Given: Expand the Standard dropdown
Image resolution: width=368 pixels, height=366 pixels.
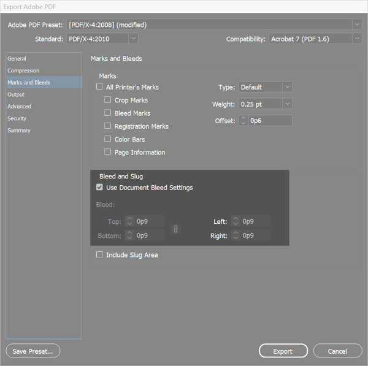Looking at the screenshot, I should [x=133, y=39].
